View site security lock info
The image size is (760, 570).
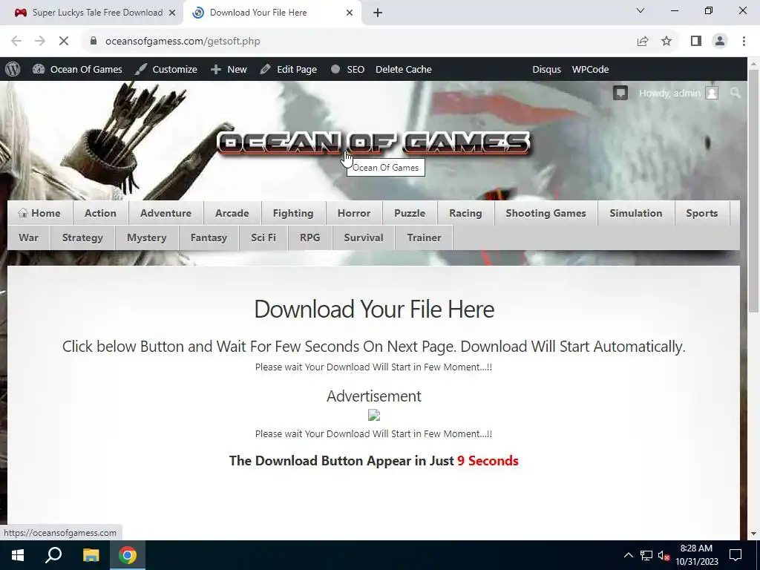[x=93, y=42]
